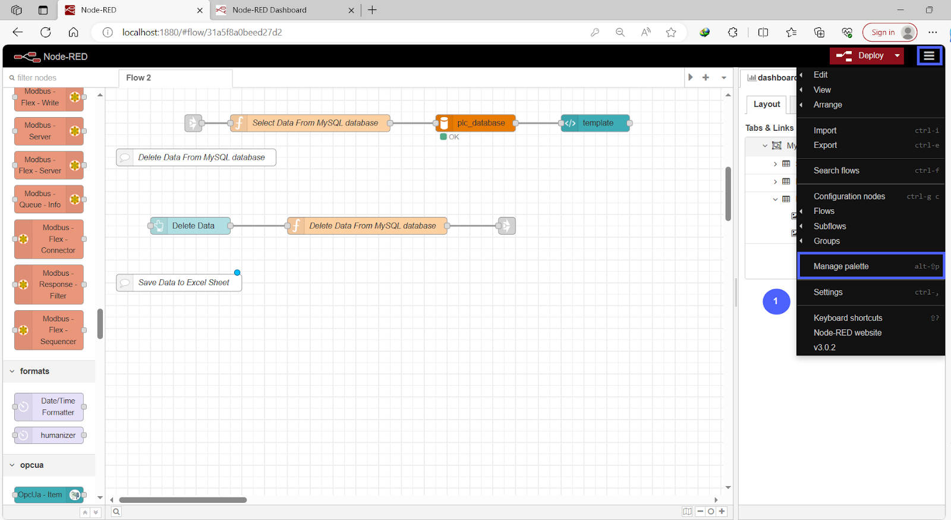Toggle the navigator map view icon

[x=688, y=512]
